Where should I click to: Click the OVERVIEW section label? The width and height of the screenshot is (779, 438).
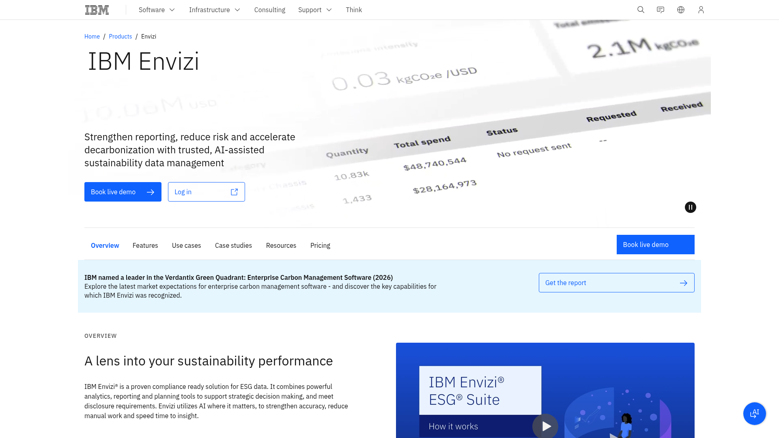click(x=101, y=336)
